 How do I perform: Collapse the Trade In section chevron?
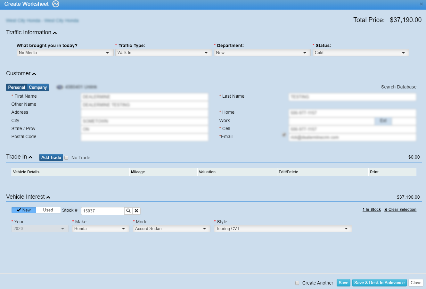click(x=30, y=157)
